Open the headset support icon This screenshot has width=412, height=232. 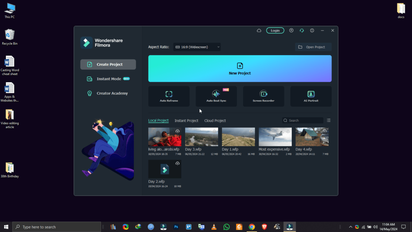pos(302,31)
